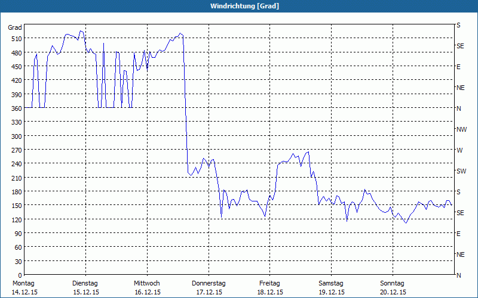Select the 14.12.15 date label
The height and width of the screenshot is (298, 478).
[24, 292]
